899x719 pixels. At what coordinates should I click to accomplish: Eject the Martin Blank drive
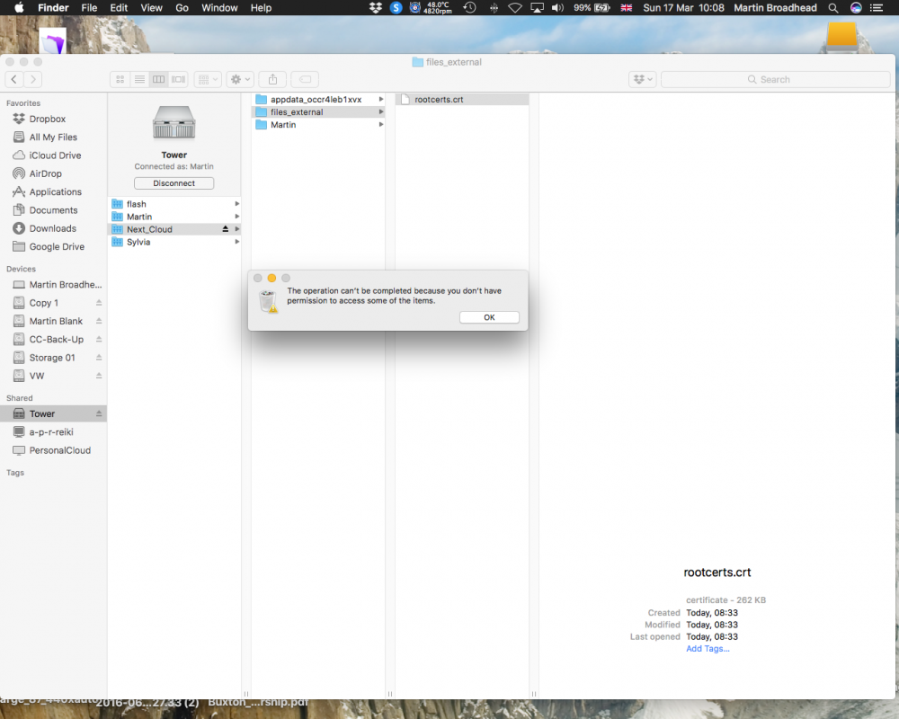[99, 321]
